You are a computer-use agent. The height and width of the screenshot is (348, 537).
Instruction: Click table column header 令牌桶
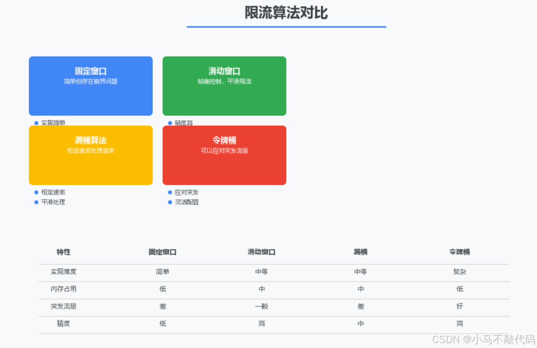pyautogui.click(x=459, y=252)
